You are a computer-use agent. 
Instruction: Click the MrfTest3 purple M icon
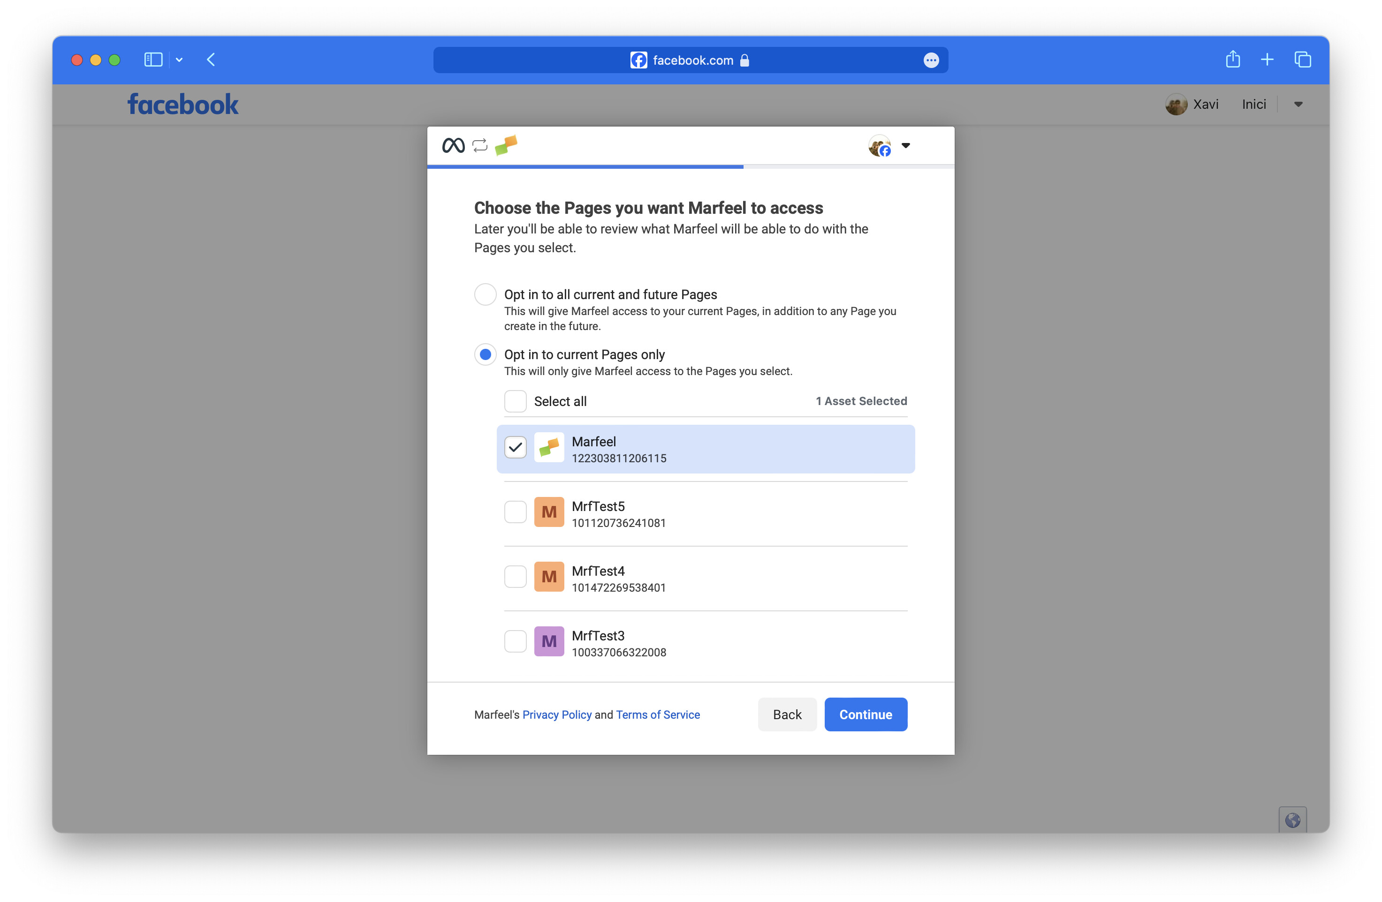(549, 641)
